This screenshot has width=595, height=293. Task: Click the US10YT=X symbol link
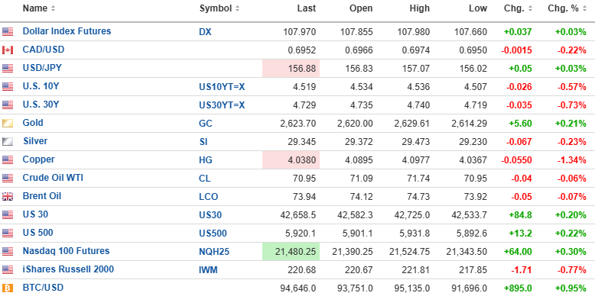coord(222,87)
